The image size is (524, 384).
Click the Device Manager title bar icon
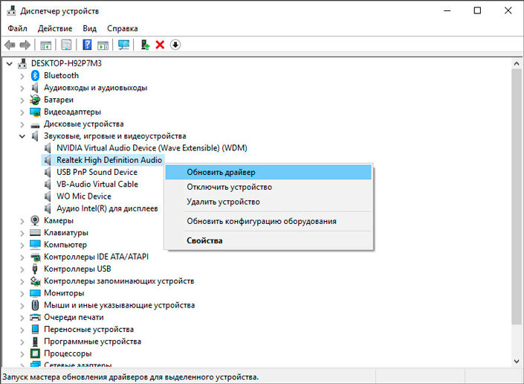11,10
